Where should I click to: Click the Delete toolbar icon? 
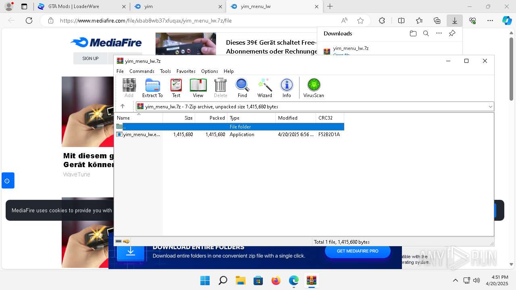(221, 88)
